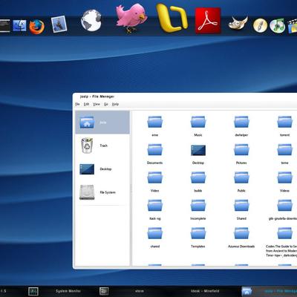Image resolution: width=297 pixels, height=297 pixels.
Task: Launch Firefox from the dock
Action: pos(37,27)
